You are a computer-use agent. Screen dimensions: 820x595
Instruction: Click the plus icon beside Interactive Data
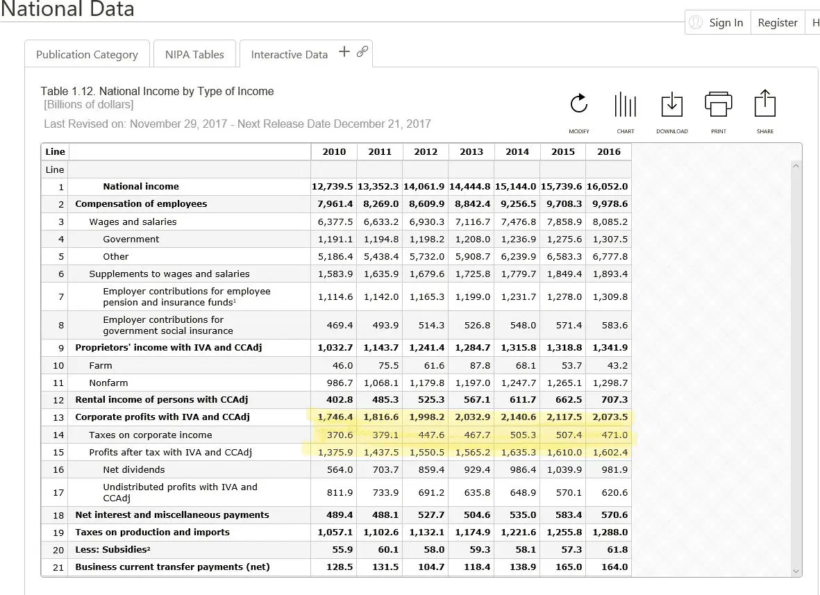tap(344, 52)
